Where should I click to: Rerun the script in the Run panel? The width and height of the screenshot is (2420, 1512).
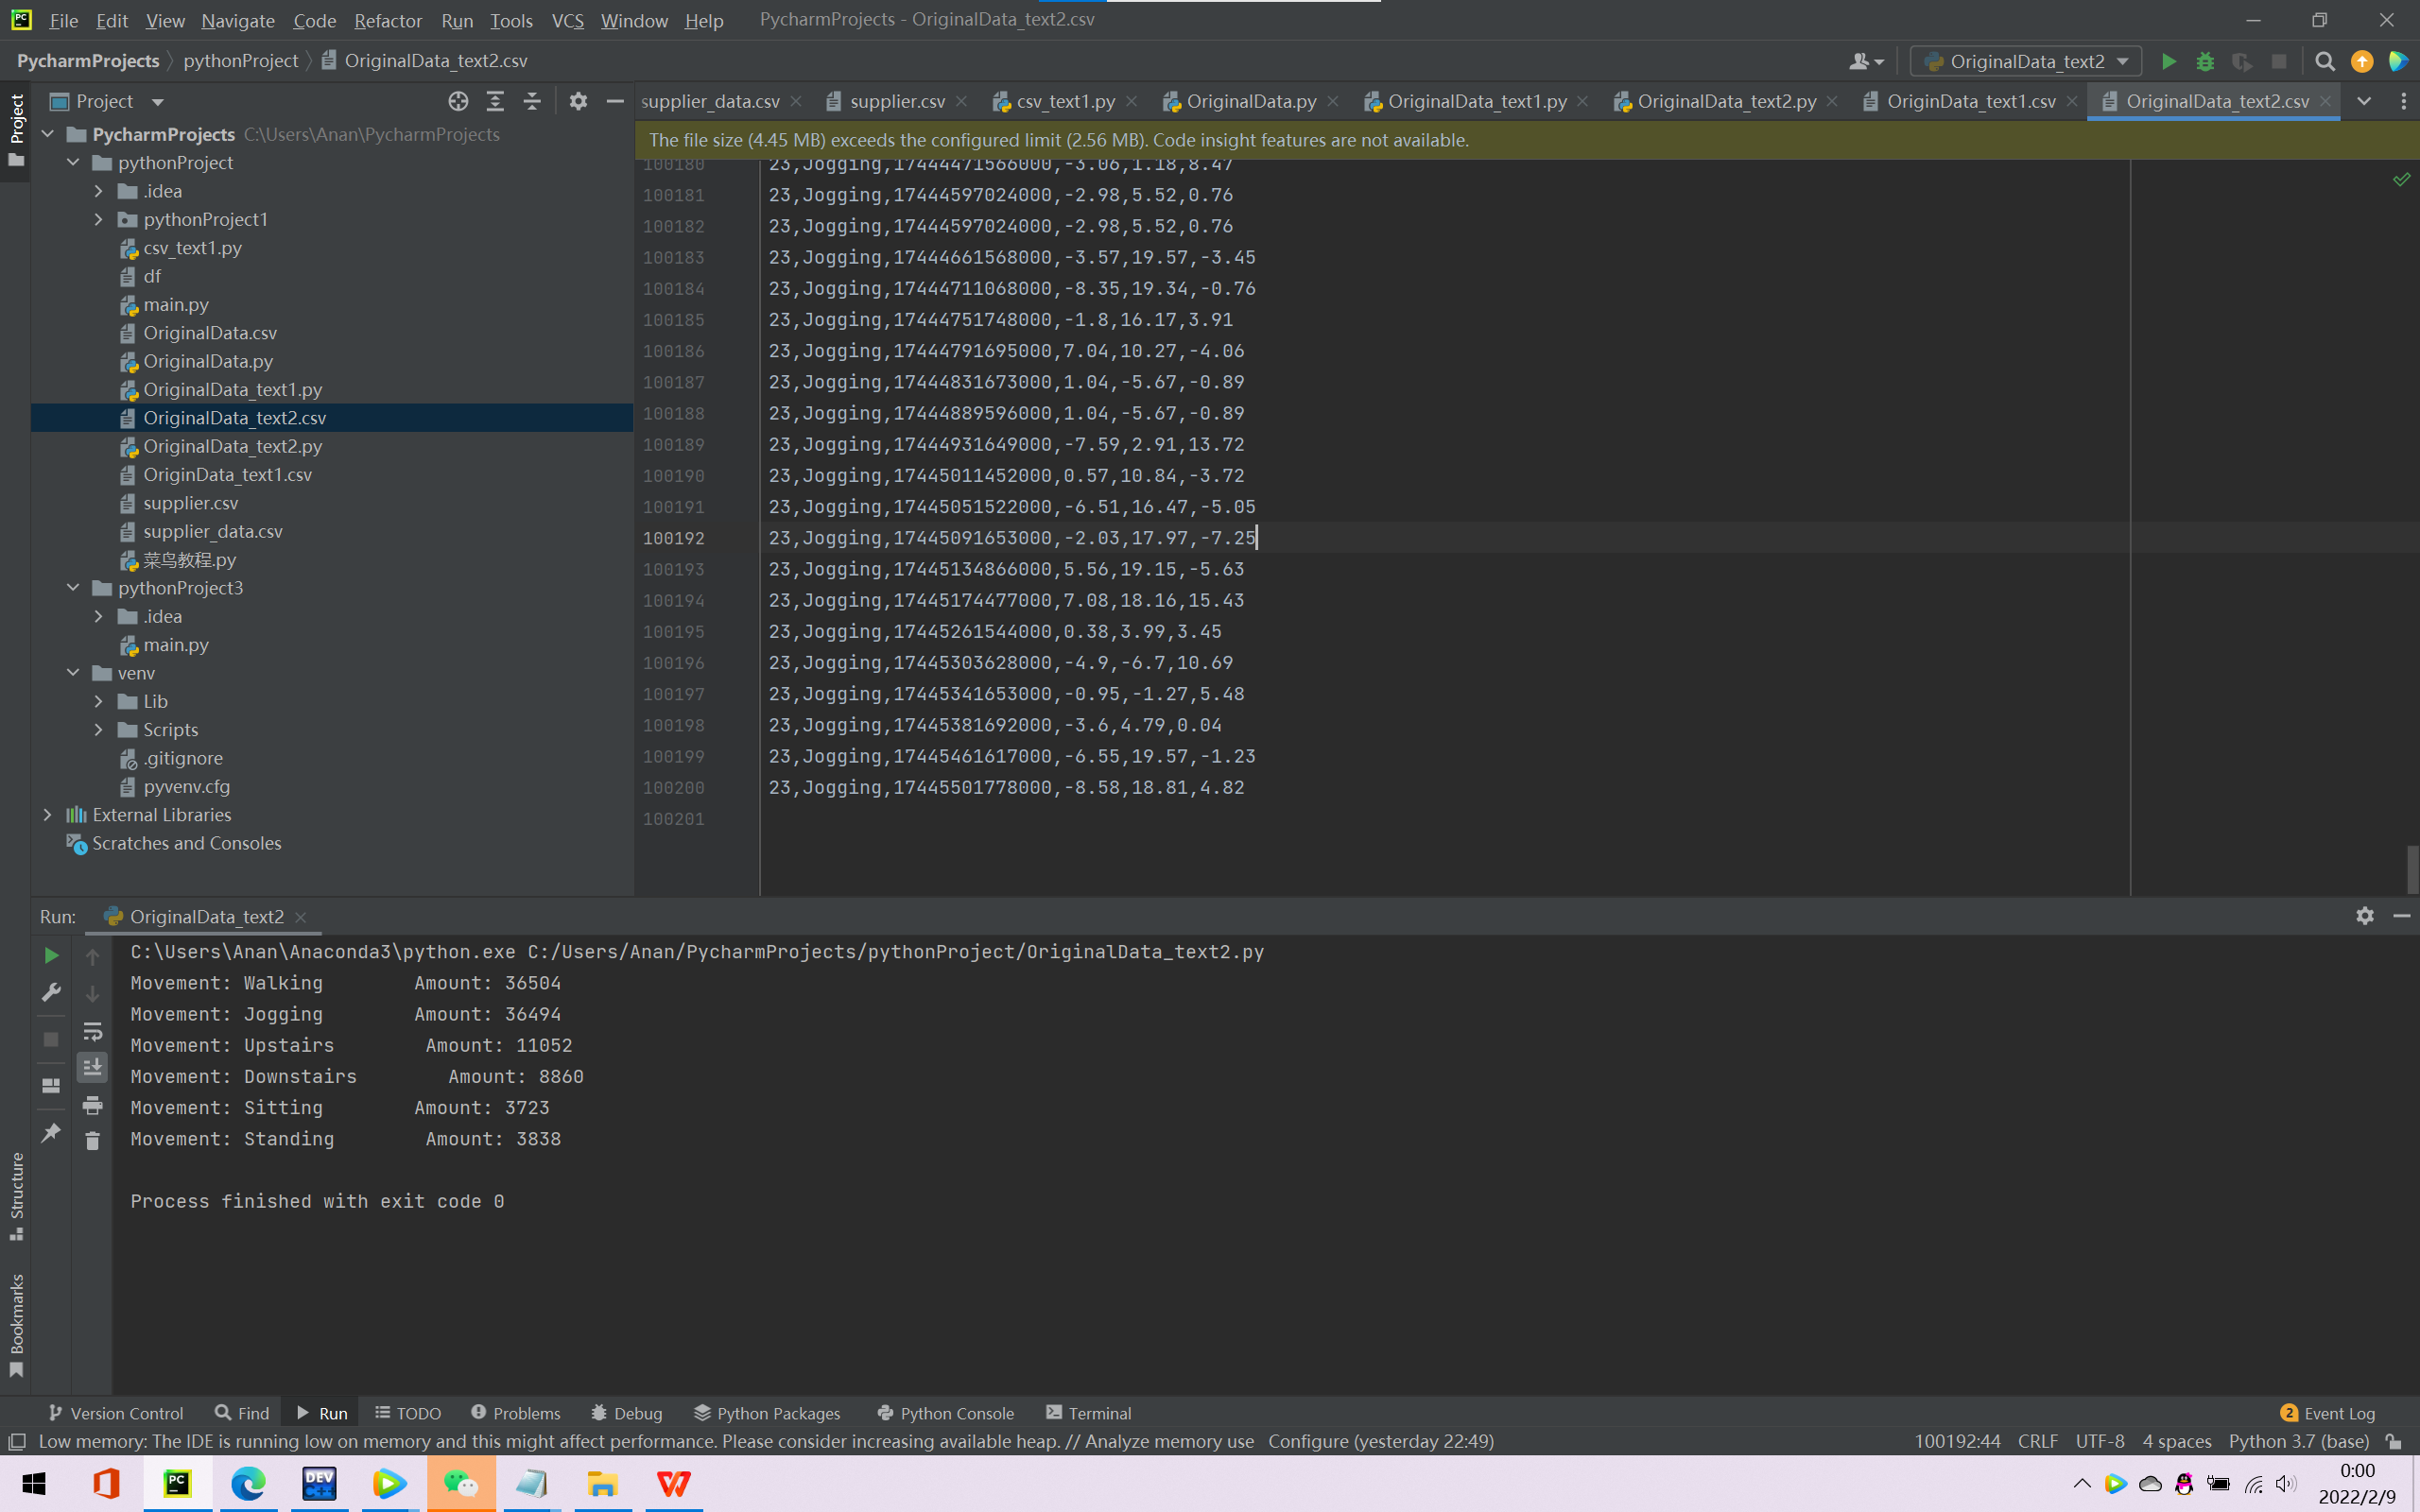click(51, 955)
